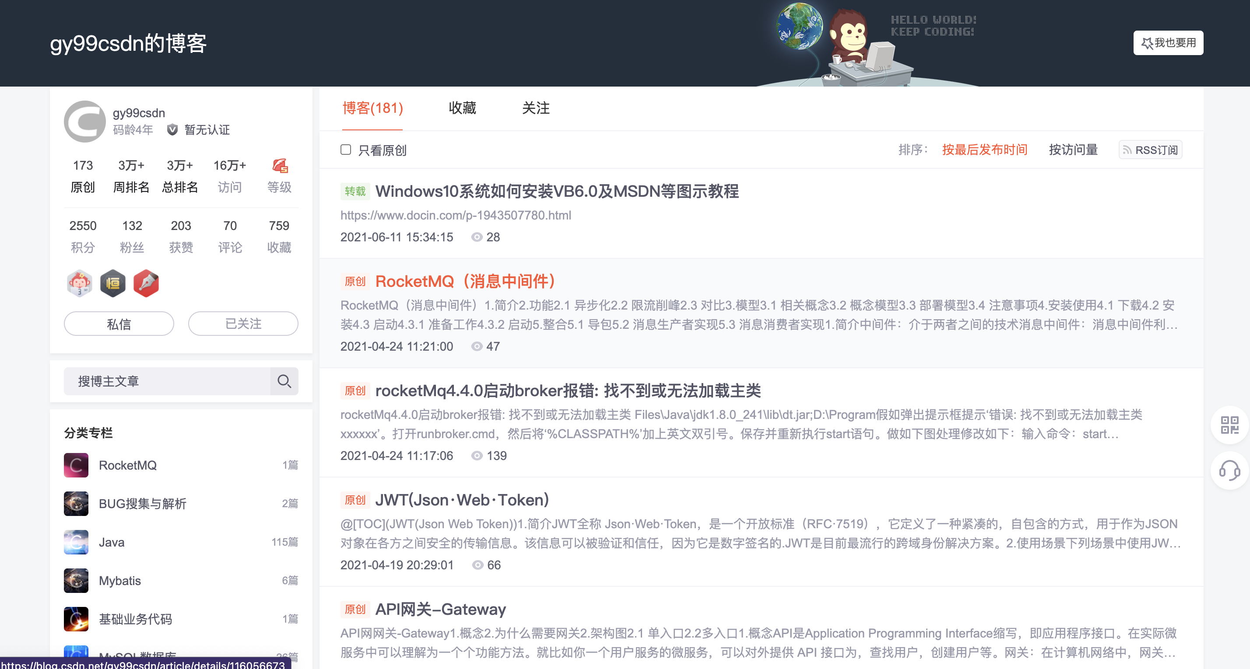This screenshot has width=1250, height=669.
Task: Click the shield icon beside 暂无认证
Action: coord(172,130)
